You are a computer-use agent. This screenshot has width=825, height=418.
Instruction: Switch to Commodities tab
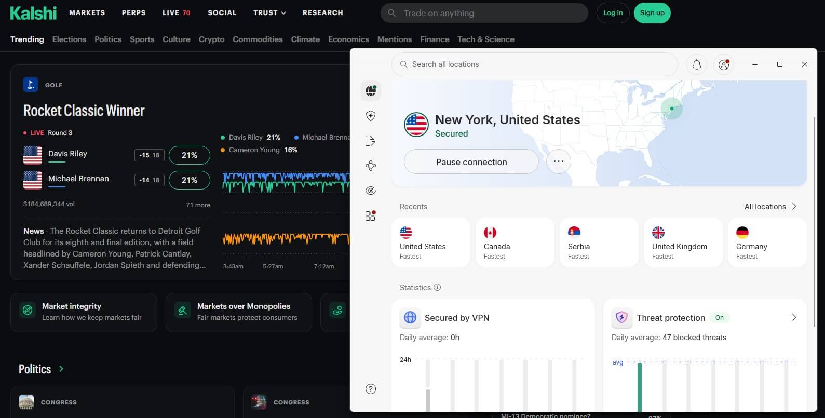tap(258, 39)
